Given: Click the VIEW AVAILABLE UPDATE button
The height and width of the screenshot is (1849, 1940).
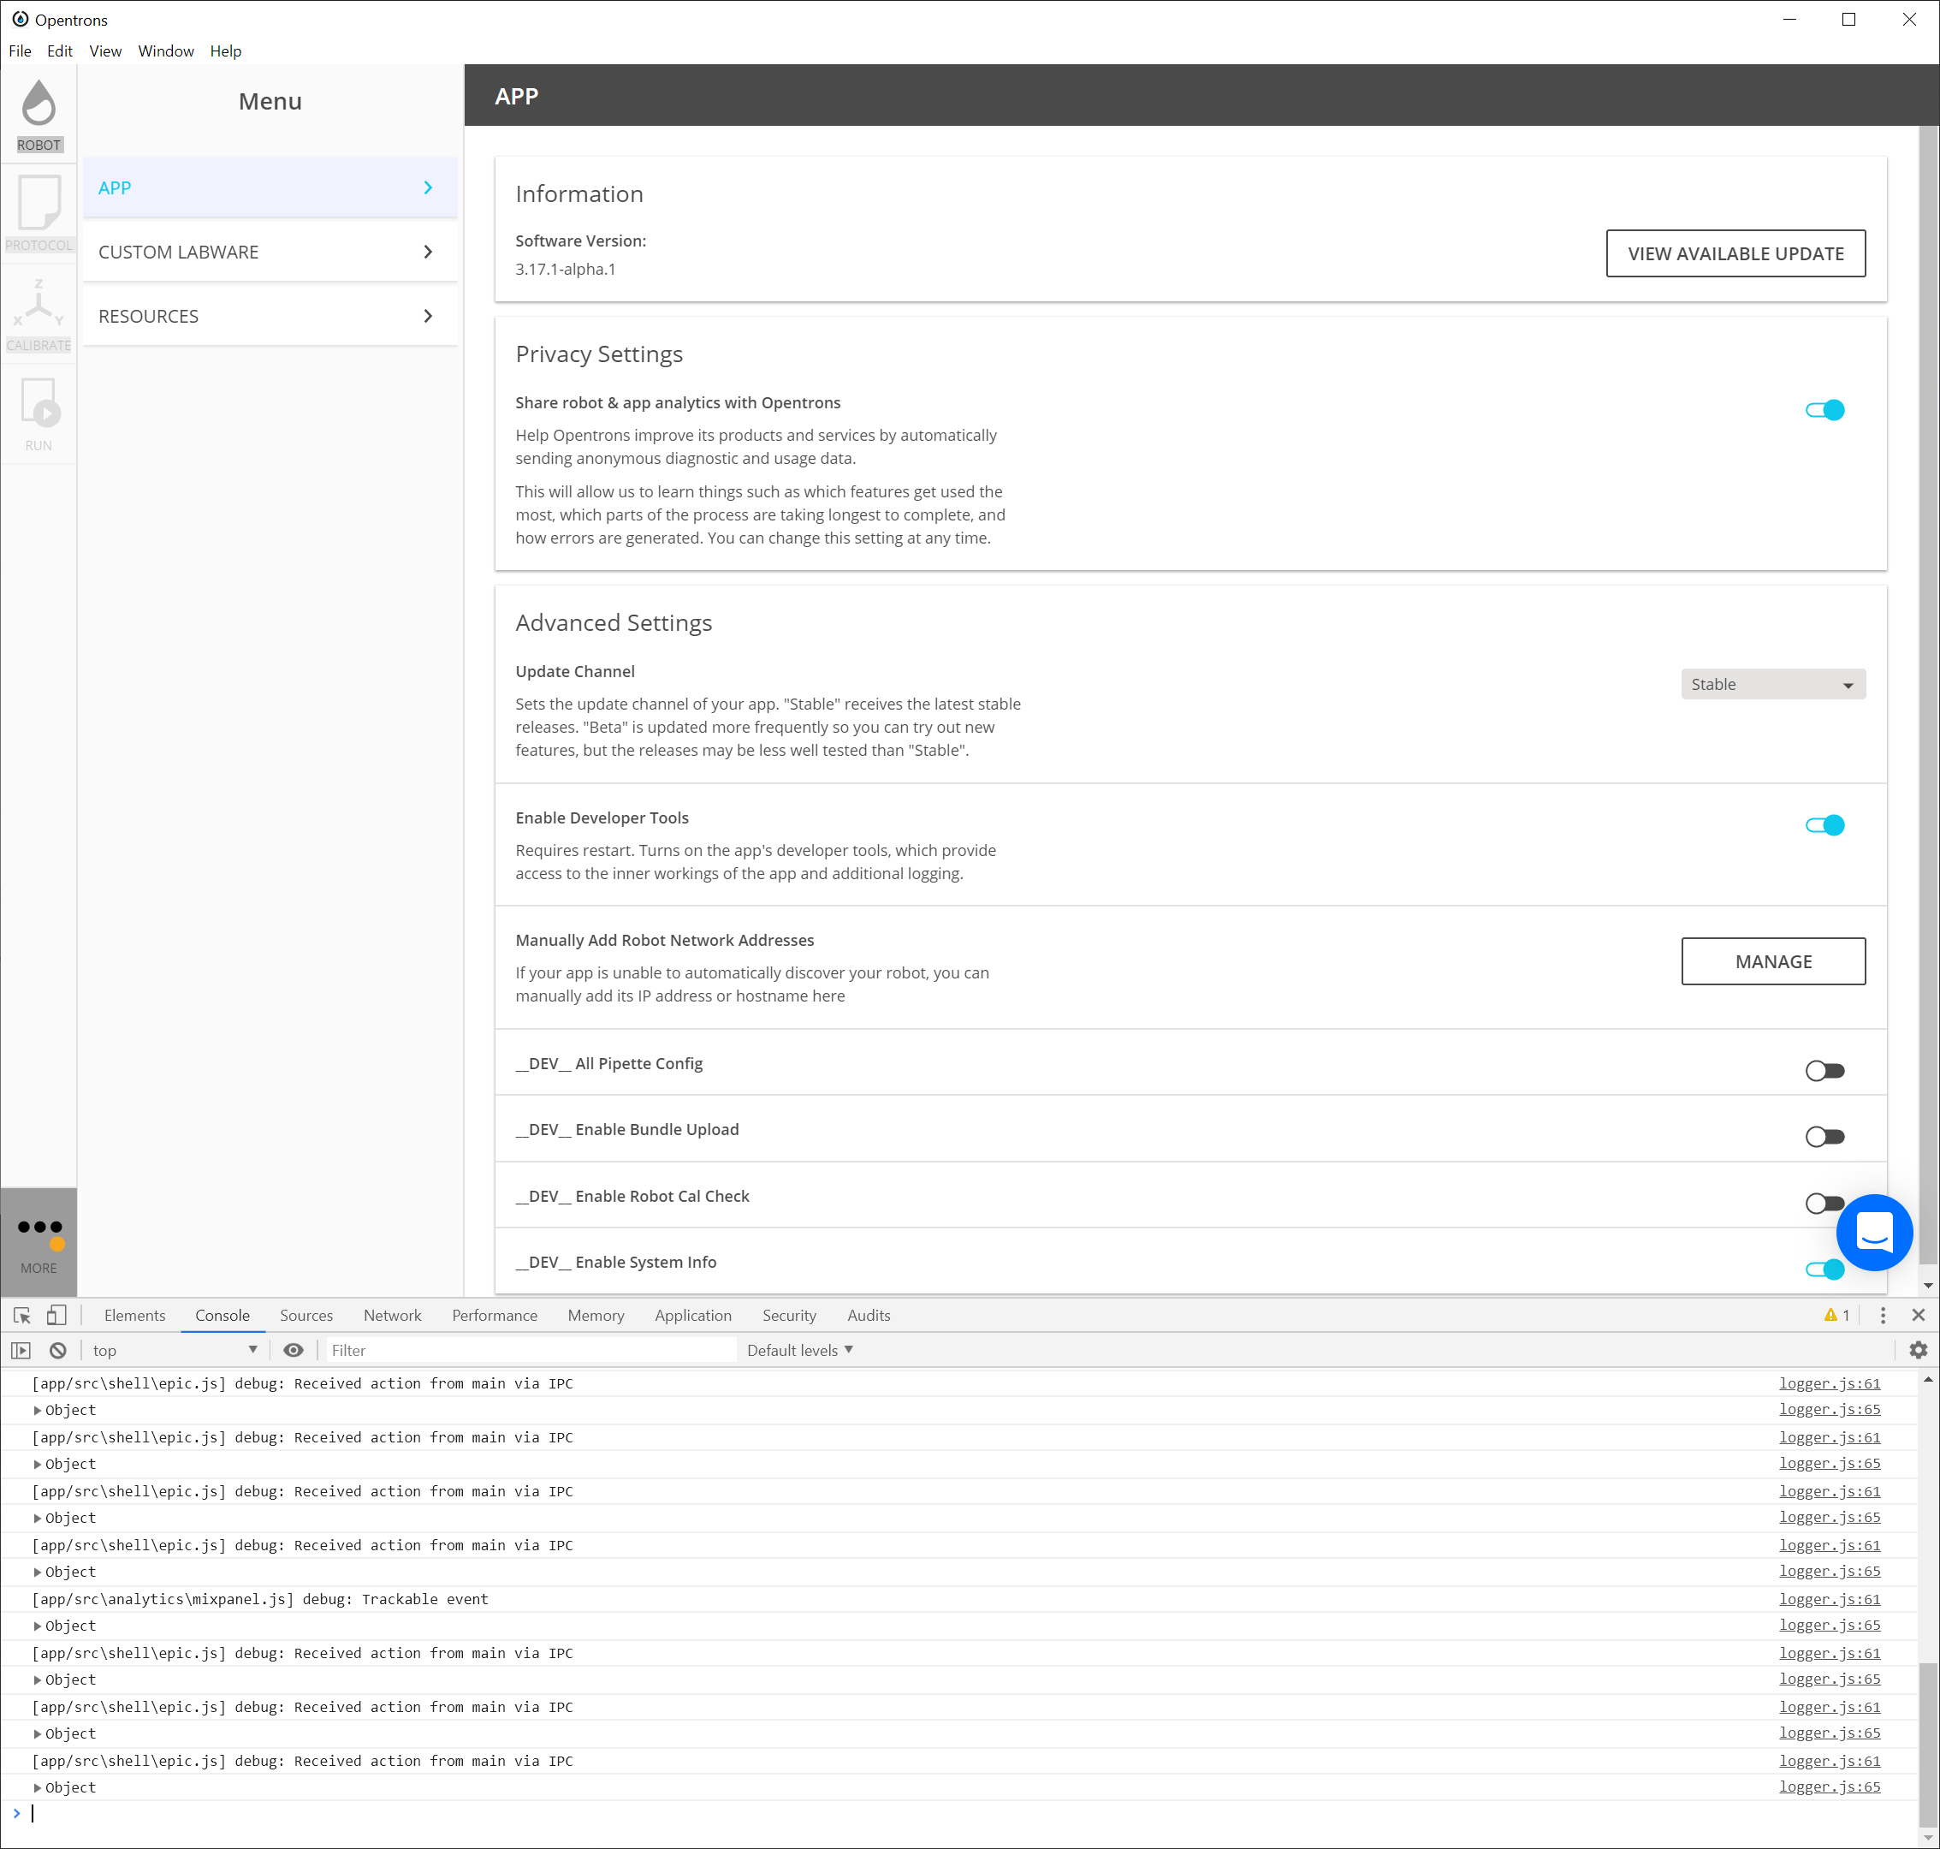Looking at the screenshot, I should (x=1735, y=253).
